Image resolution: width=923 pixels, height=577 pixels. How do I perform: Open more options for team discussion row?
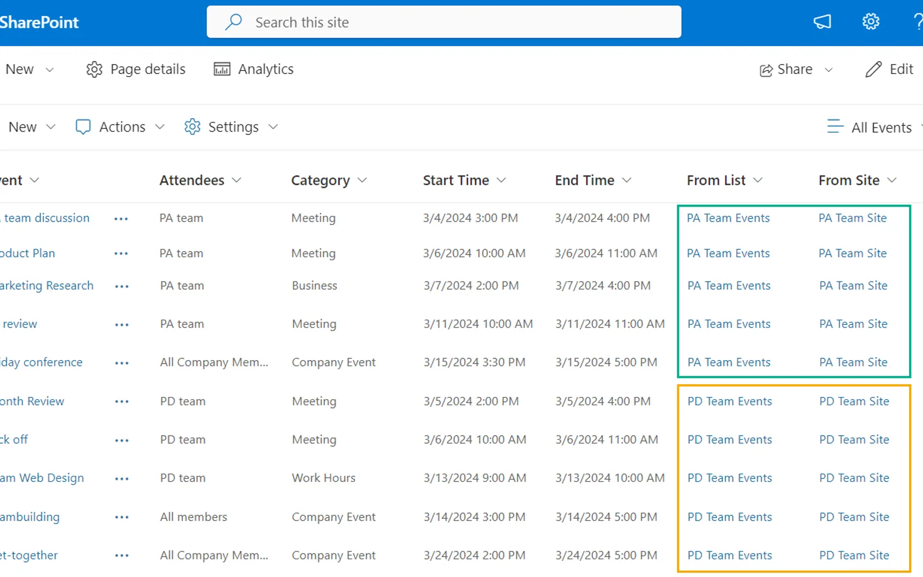point(121,219)
